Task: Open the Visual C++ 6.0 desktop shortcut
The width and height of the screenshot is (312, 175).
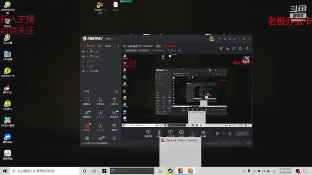Action: tap(100, 8)
